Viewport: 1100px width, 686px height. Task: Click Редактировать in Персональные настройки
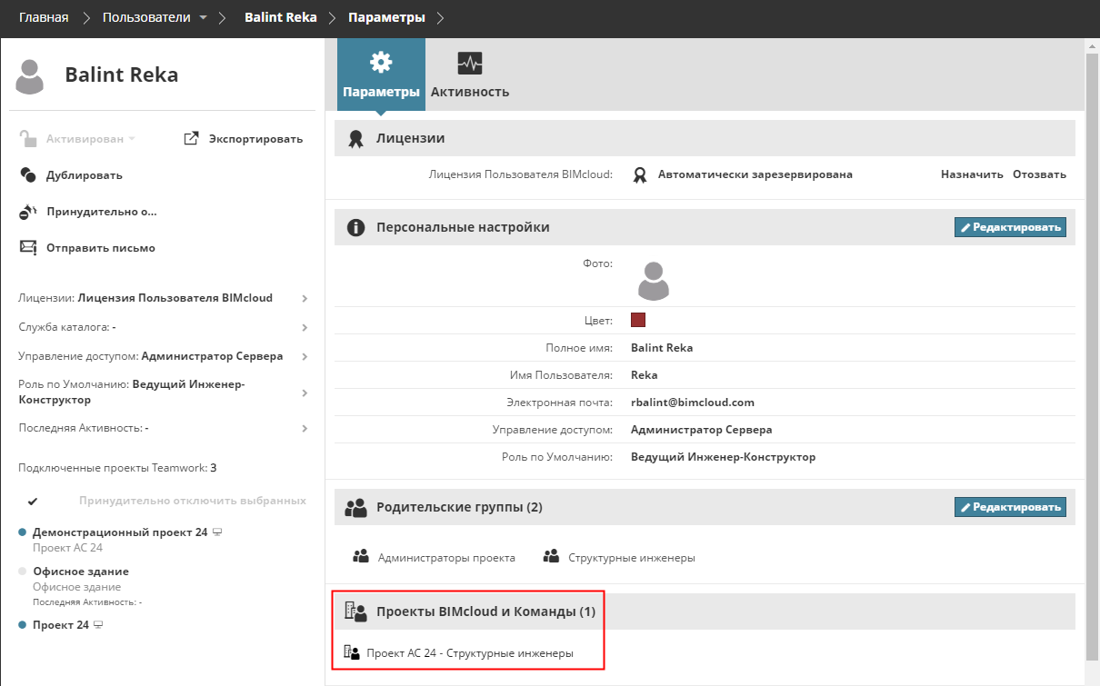(x=1010, y=227)
